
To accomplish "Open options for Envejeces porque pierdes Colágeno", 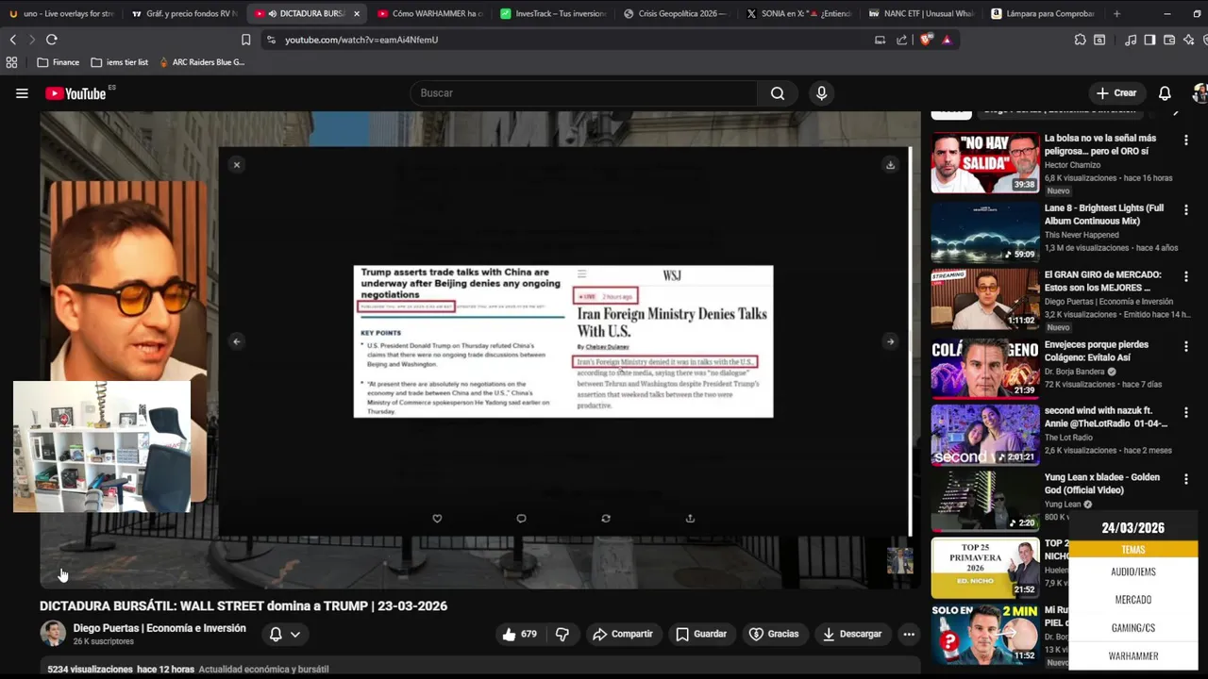I will (1186, 347).
